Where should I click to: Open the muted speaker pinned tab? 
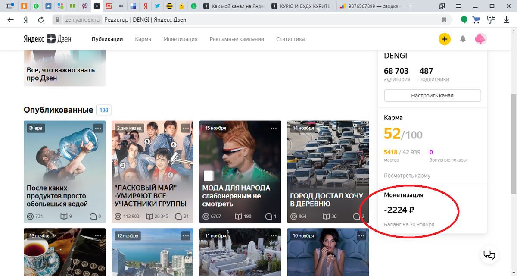point(121,6)
